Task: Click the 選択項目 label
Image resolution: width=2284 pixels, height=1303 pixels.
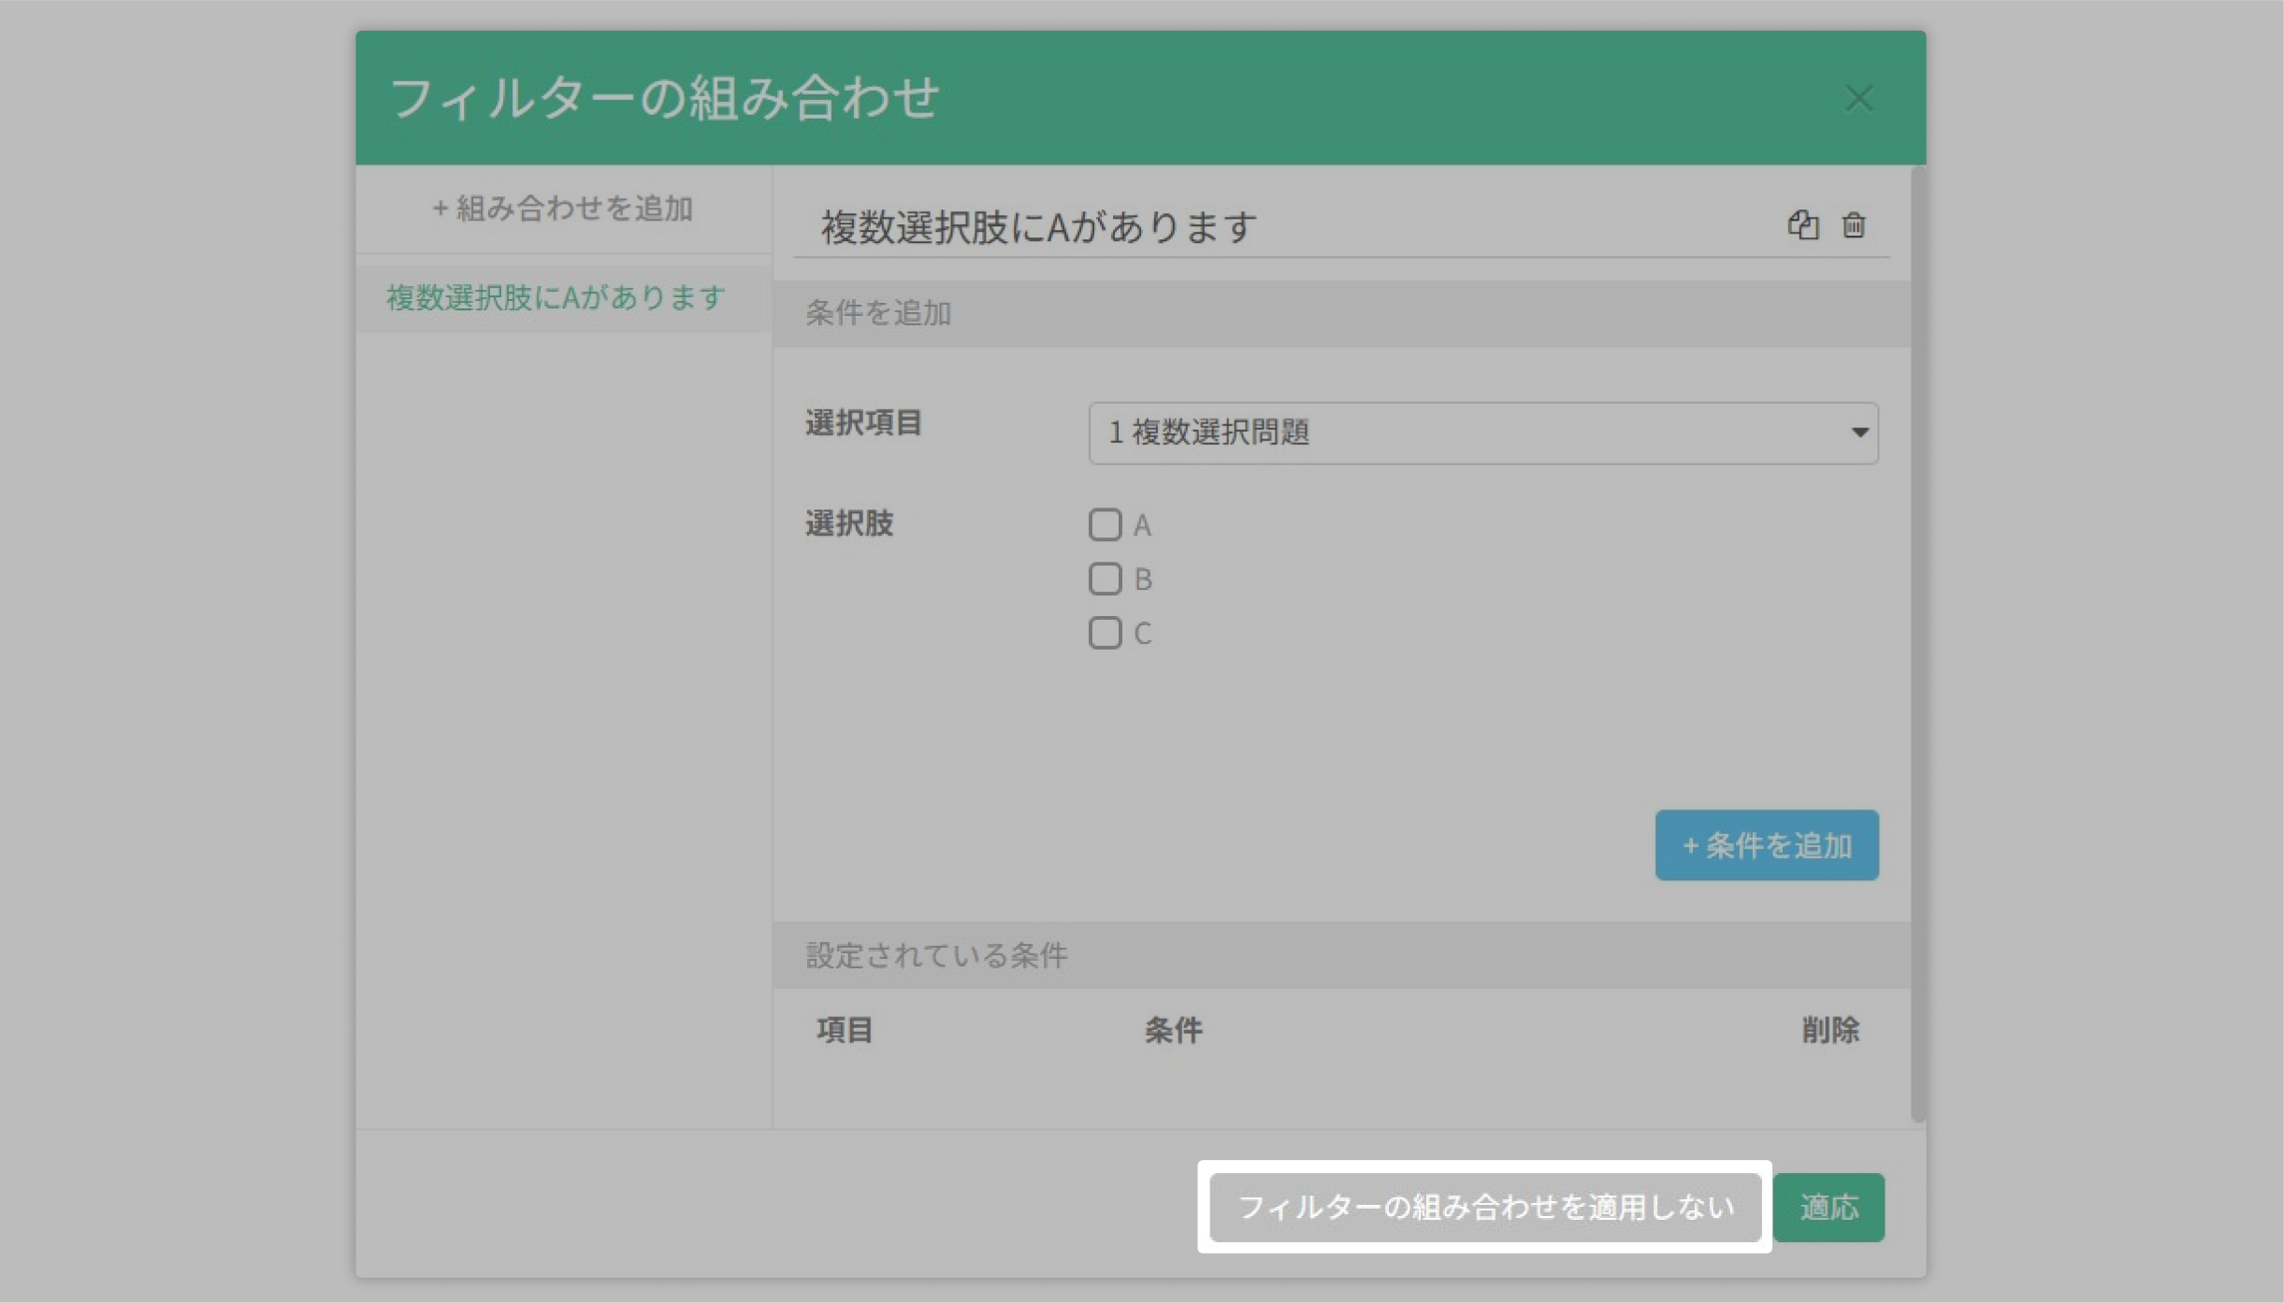Action: coord(863,422)
